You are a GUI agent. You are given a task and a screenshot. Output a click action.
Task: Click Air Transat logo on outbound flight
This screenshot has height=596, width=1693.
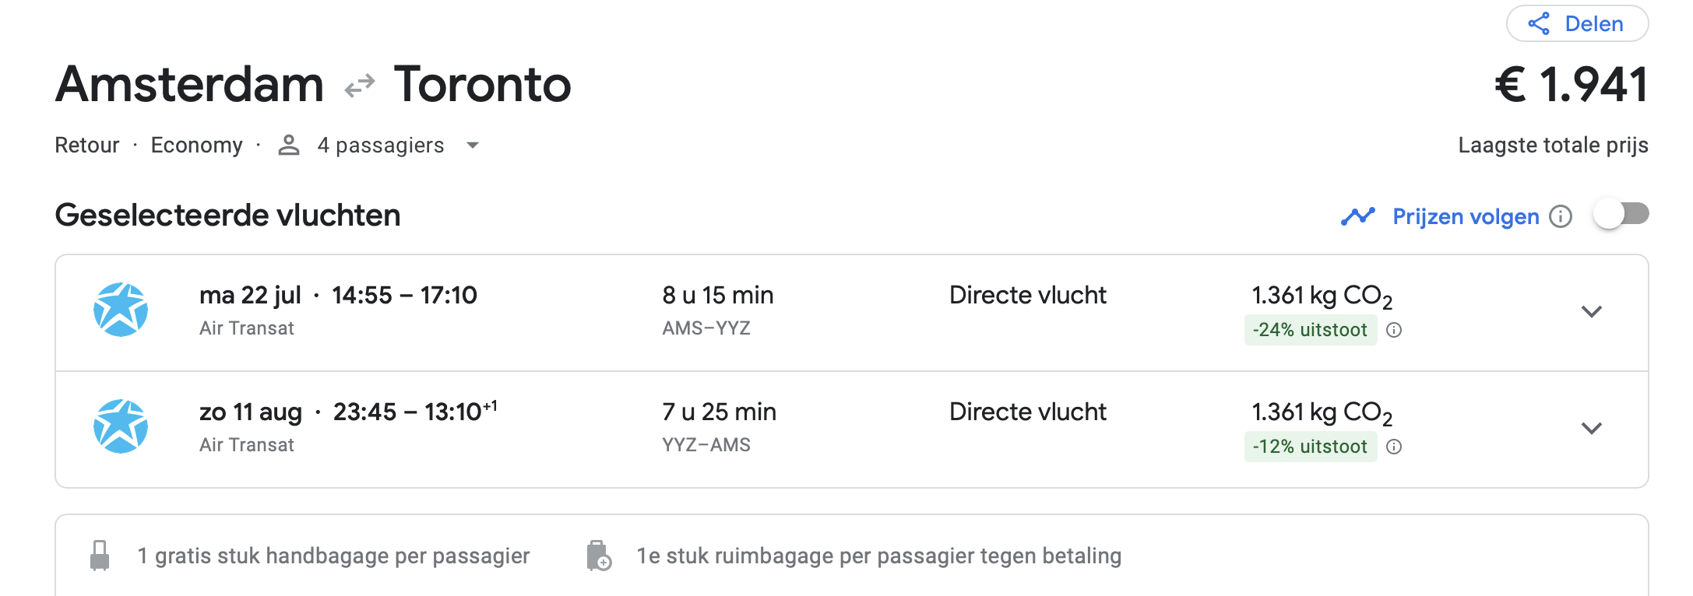121,310
